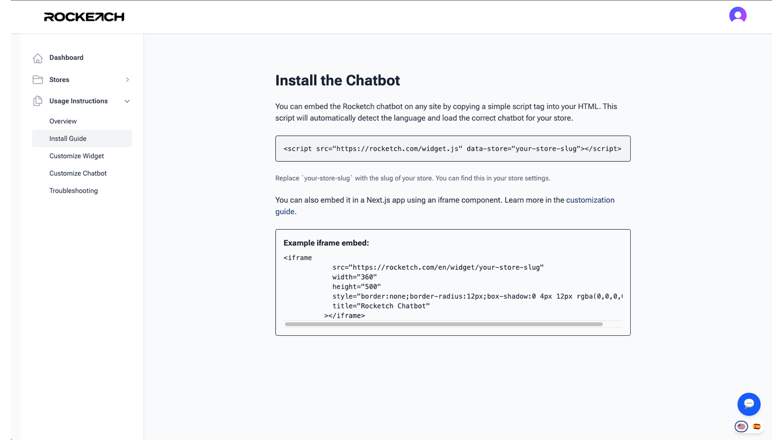
Task: Click the height="500" code line
Action: pyautogui.click(x=356, y=287)
